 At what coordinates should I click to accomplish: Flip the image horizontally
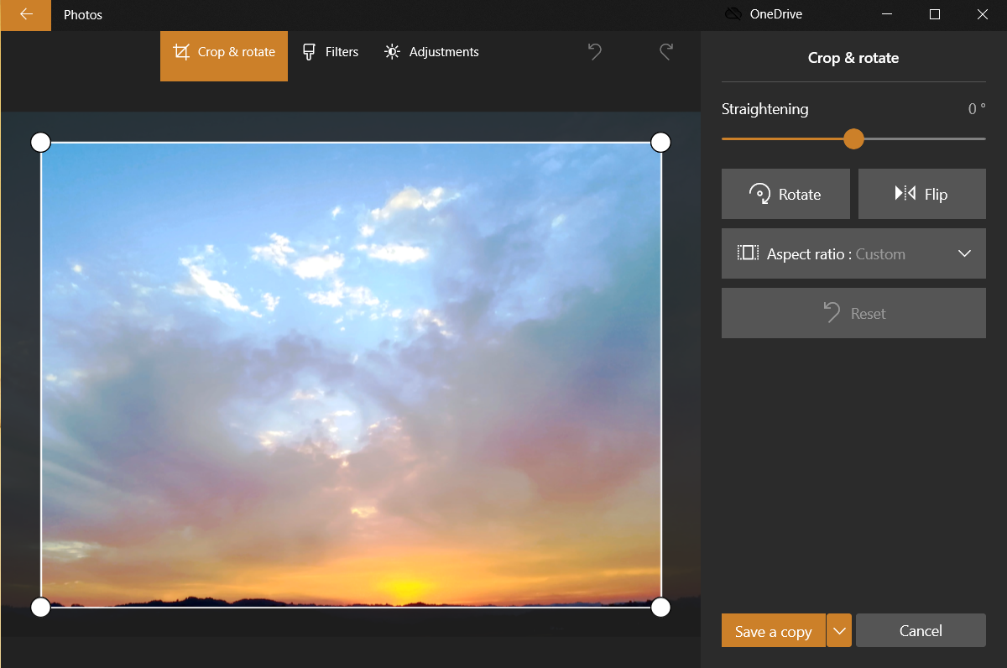pos(921,194)
